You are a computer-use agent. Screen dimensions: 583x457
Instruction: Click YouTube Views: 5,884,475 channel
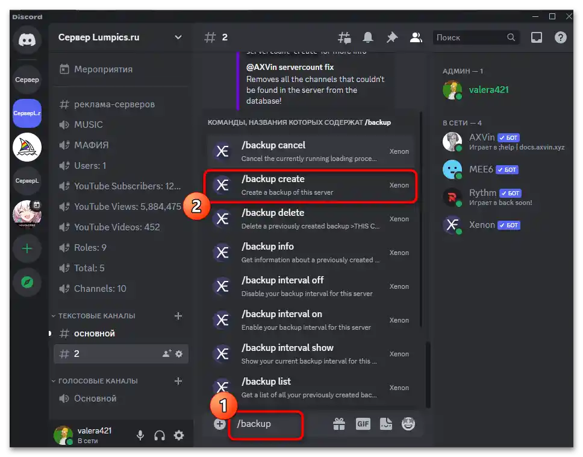click(121, 207)
